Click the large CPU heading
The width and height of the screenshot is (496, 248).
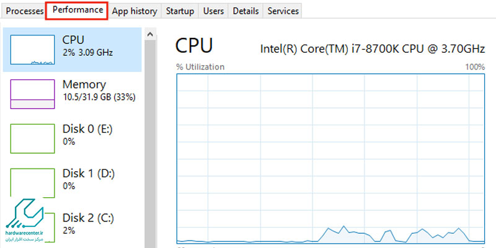click(194, 45)
